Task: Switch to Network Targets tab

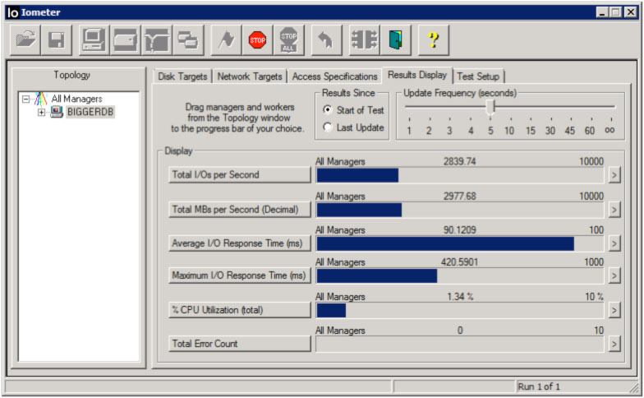Action: point(250,76)
